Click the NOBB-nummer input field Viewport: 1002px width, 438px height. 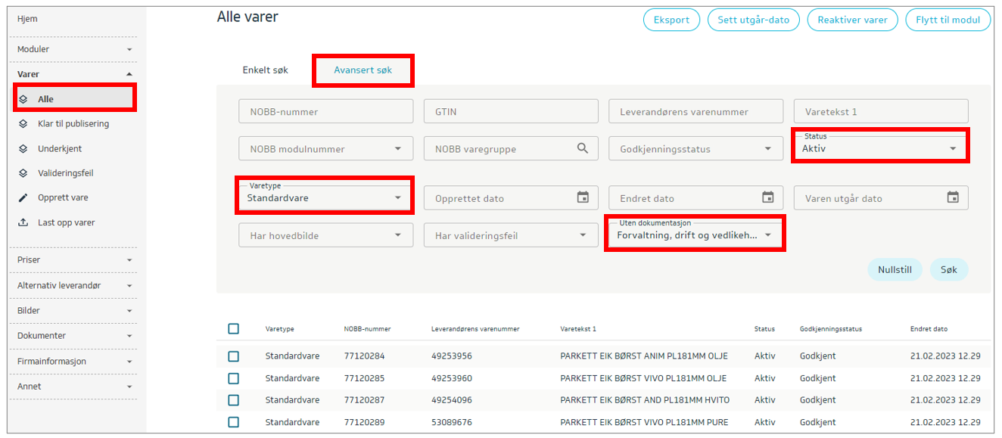325,112
